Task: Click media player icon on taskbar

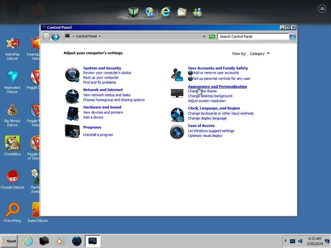Action: tap(60, 241)
